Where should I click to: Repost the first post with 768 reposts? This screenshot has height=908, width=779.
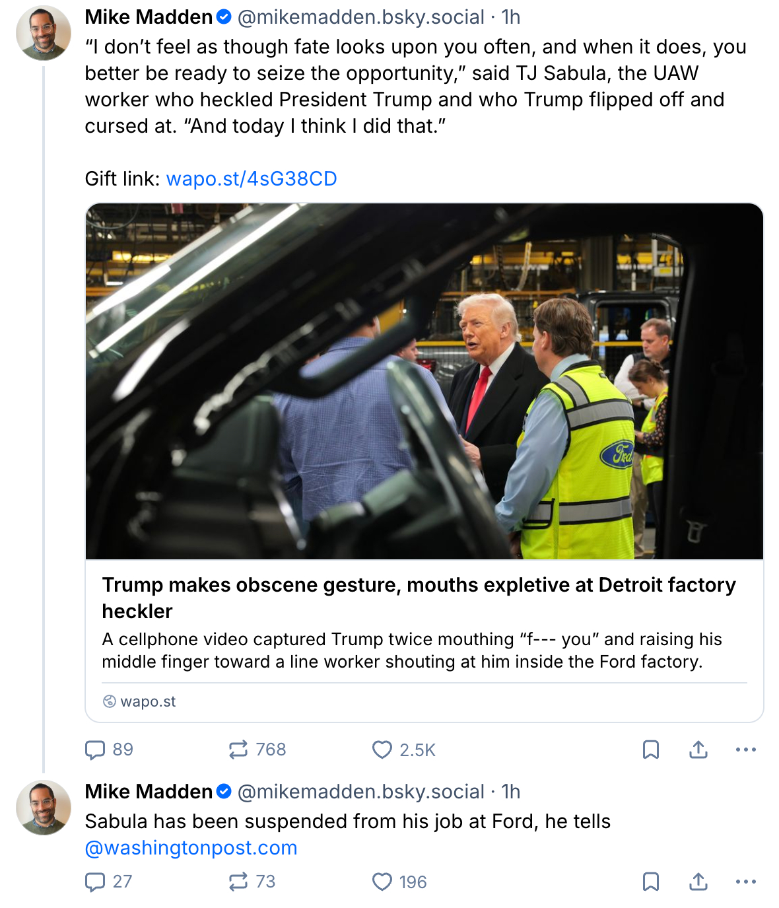coord(238,750)
